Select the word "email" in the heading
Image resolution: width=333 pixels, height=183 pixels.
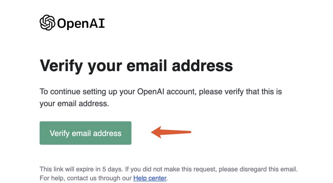coord(147,65)
